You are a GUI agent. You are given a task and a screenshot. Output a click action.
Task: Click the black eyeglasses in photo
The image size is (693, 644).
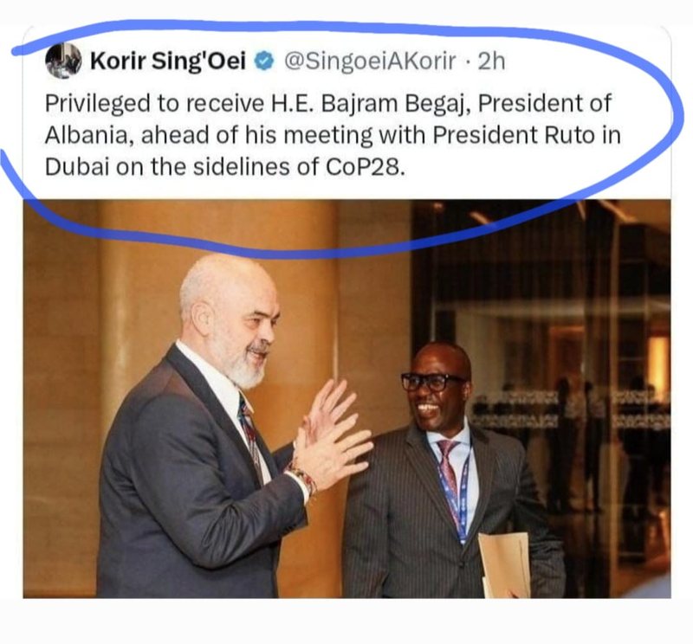(x=431, y=382)
